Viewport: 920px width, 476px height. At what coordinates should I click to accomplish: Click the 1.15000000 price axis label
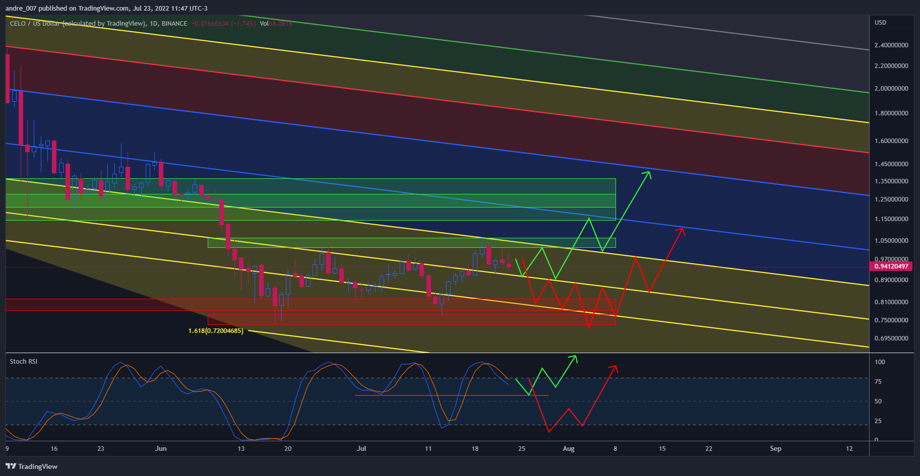(891, 219)
